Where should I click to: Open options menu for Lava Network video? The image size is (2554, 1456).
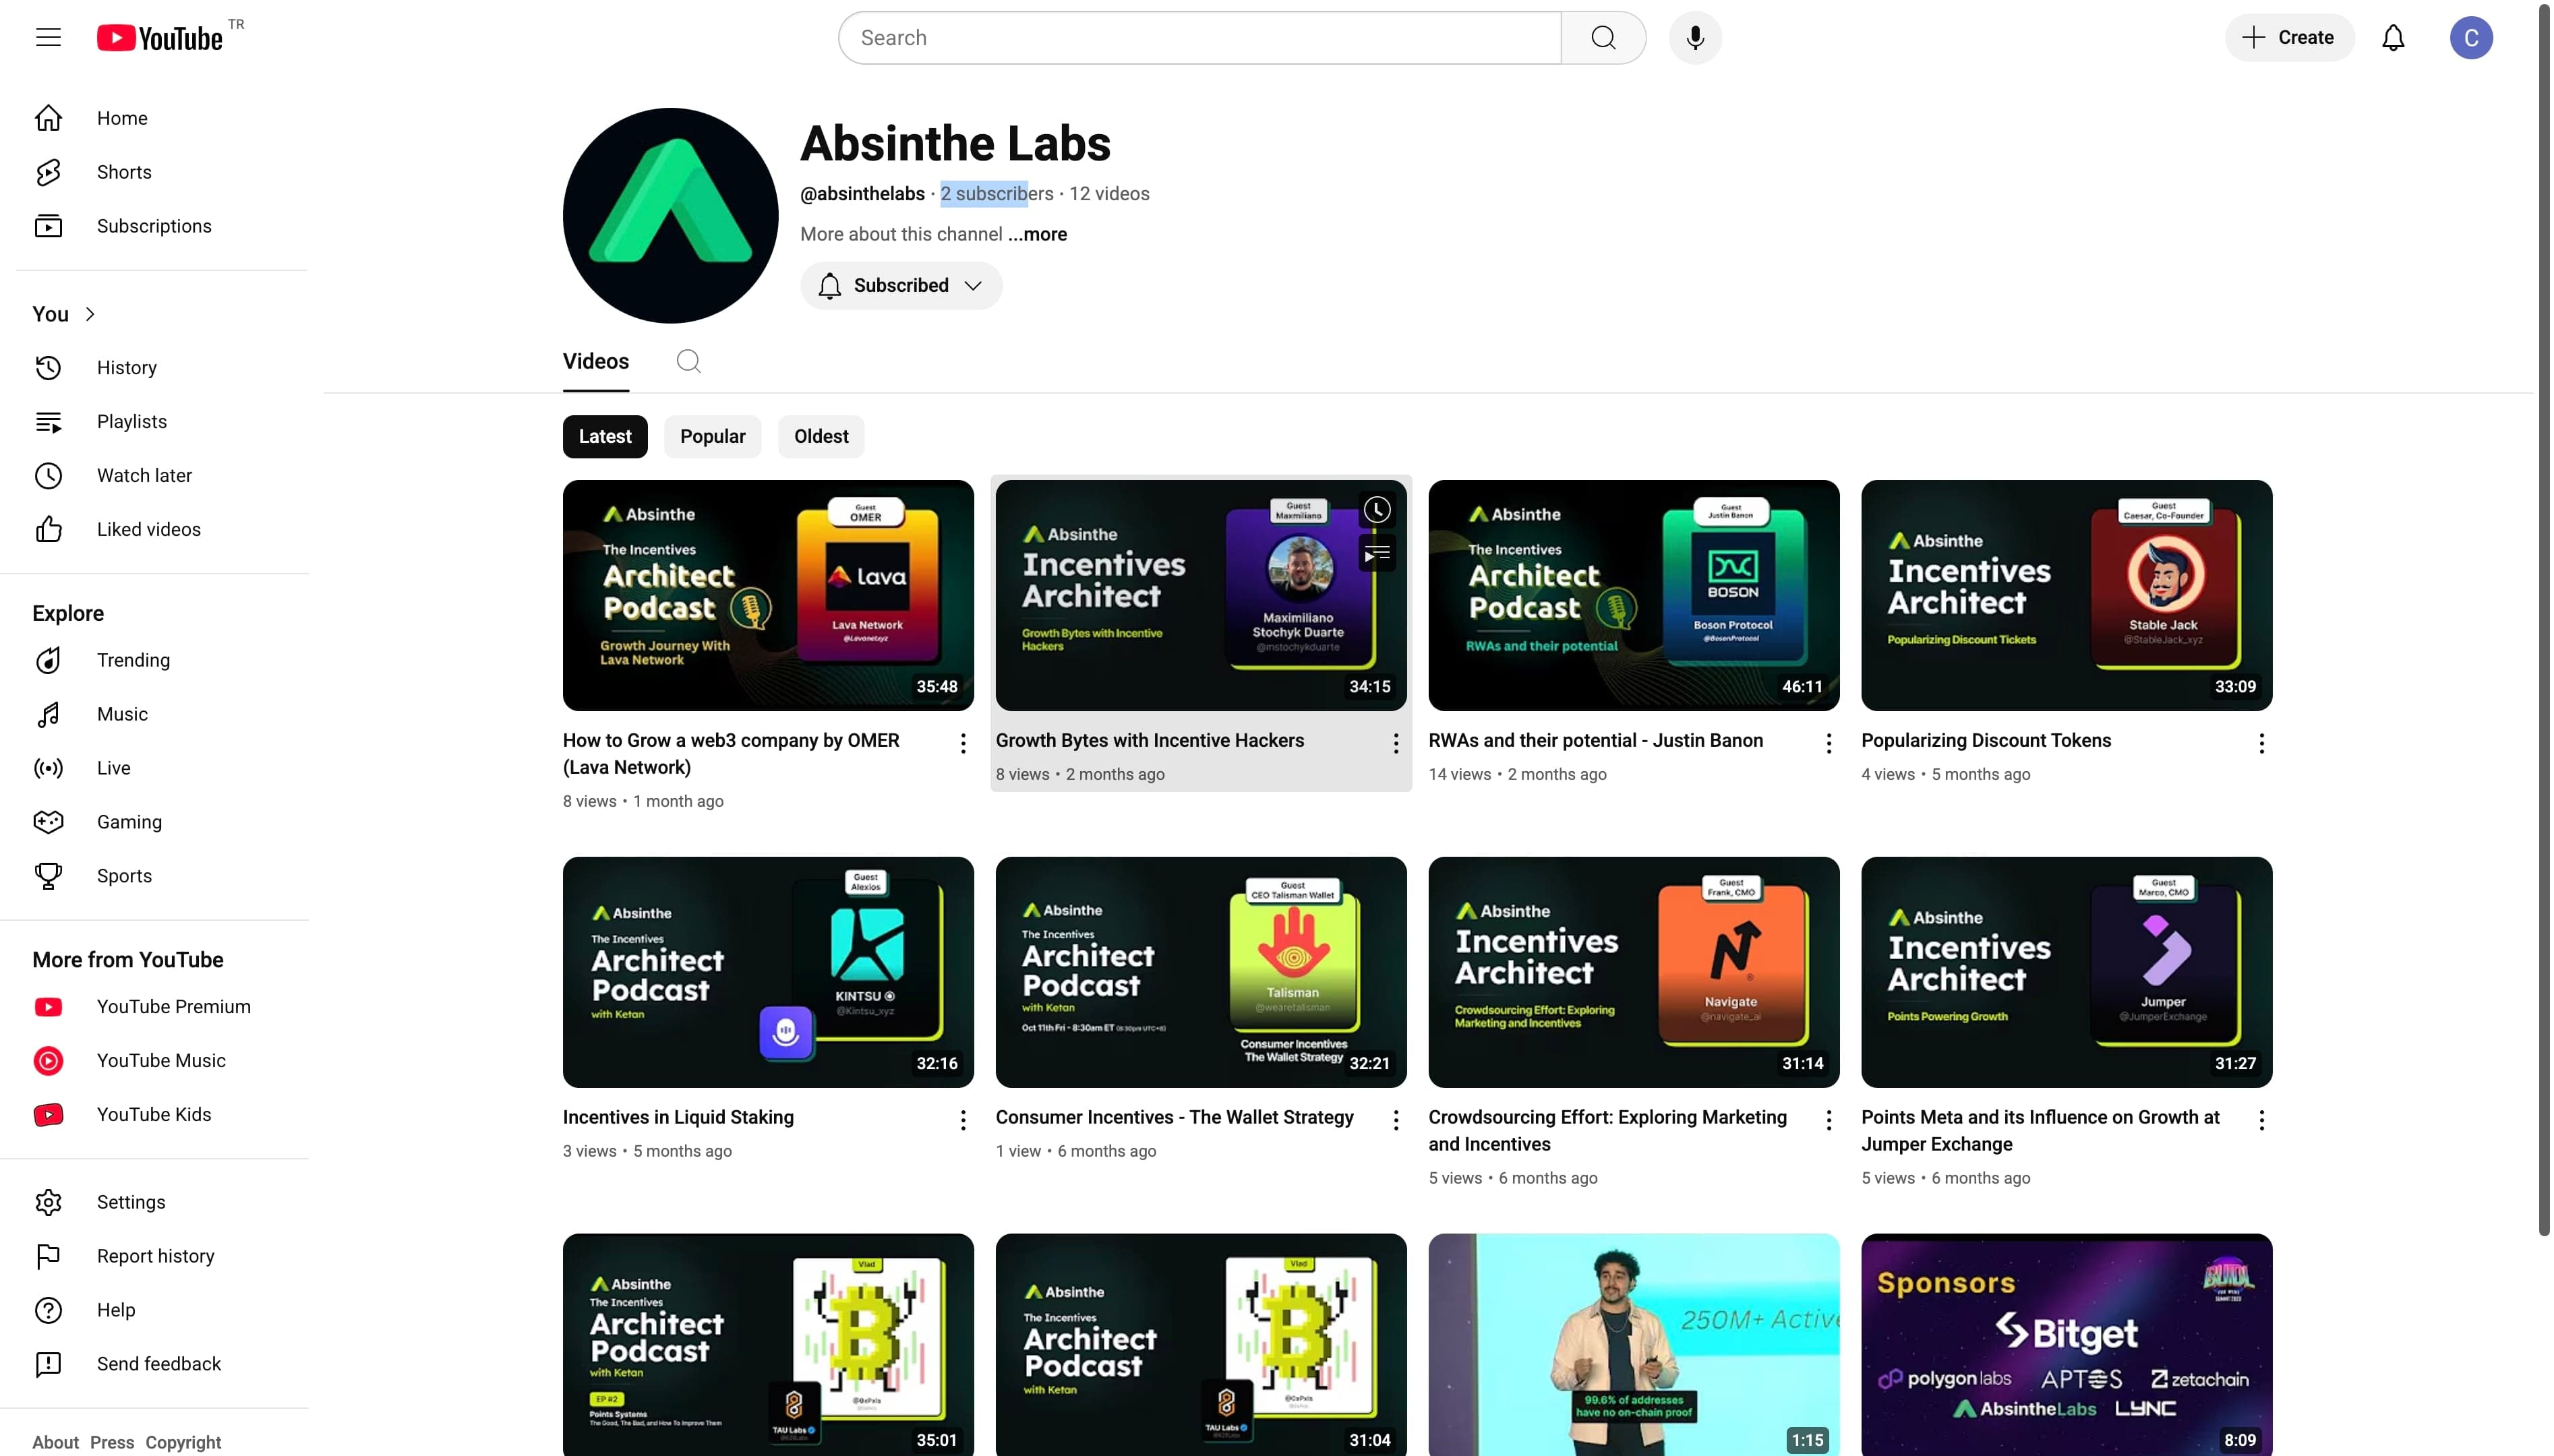tap(963, 743)
